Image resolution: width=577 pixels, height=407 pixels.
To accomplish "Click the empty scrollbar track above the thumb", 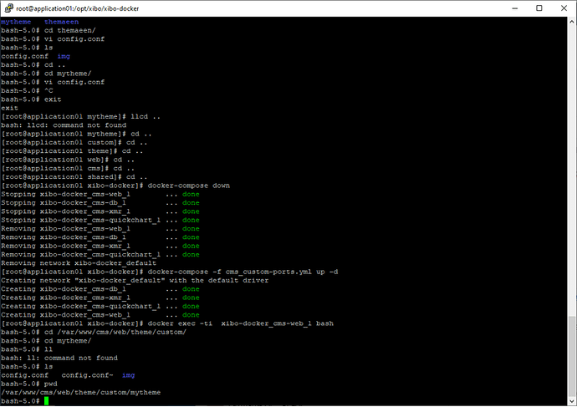I will pyautogui.click(x=570, y=167).
